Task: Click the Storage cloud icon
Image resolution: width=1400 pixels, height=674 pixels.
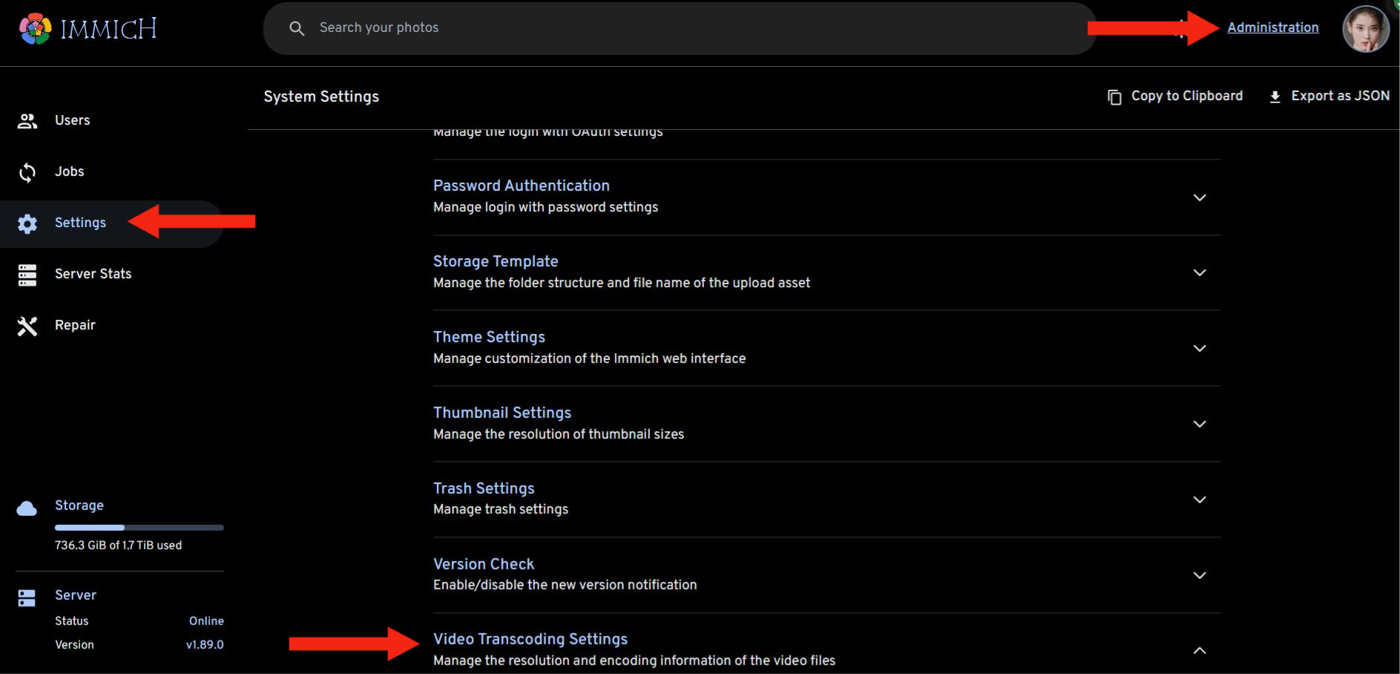Action: click(x=27, y=508)
